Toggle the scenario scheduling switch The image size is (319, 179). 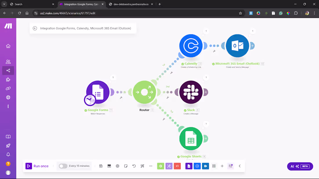(63, 166)
